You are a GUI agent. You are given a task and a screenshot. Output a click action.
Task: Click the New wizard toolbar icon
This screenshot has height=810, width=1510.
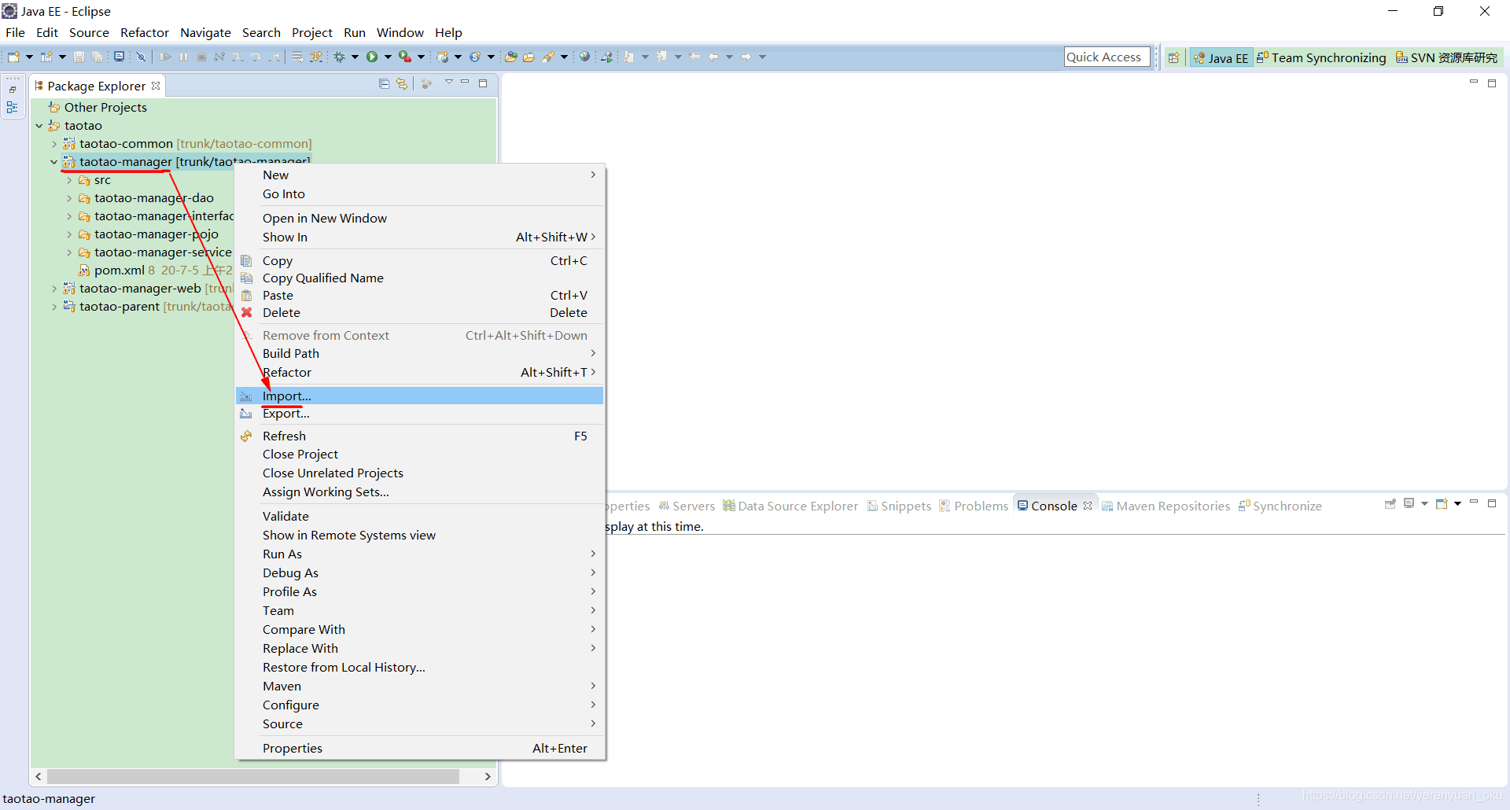pos(13,57)
